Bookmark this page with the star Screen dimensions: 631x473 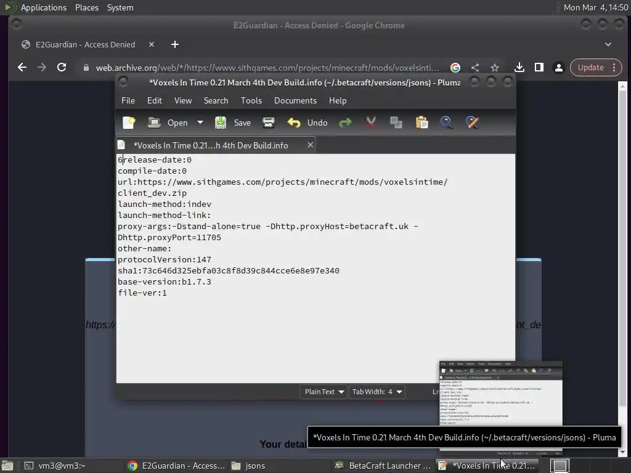click(495, 68)
